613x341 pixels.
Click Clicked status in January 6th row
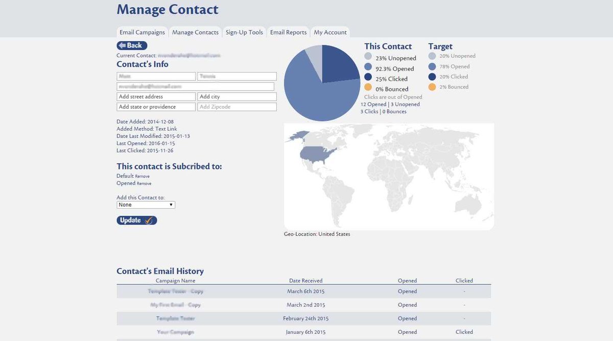[x=464, y=332]
